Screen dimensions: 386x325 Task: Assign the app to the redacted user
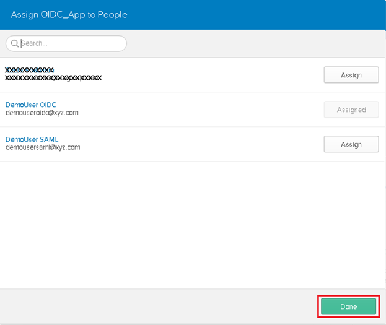tap(351, 75)
